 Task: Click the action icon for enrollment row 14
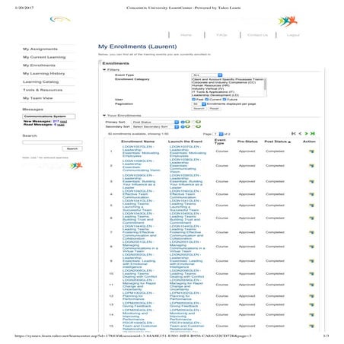(311, 314)
